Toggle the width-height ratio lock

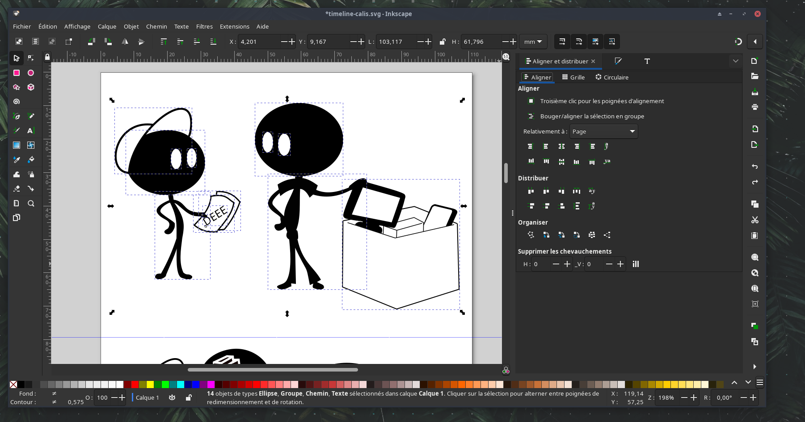click(442, 42)
